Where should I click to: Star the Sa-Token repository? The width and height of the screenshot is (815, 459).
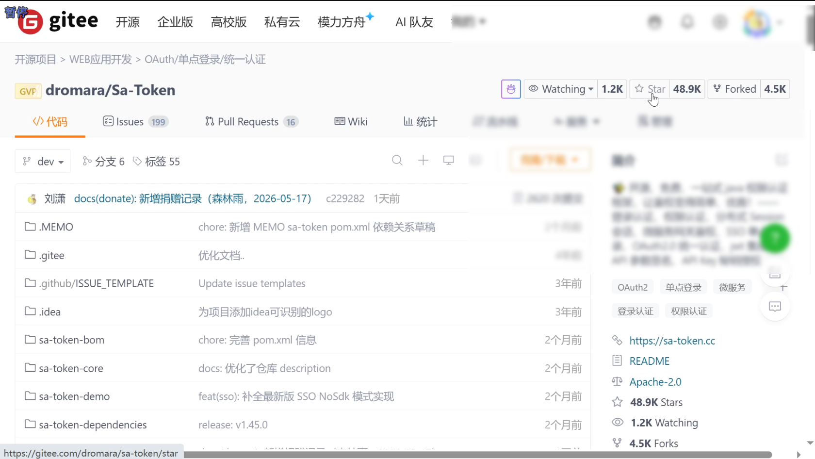pos(650,89)
